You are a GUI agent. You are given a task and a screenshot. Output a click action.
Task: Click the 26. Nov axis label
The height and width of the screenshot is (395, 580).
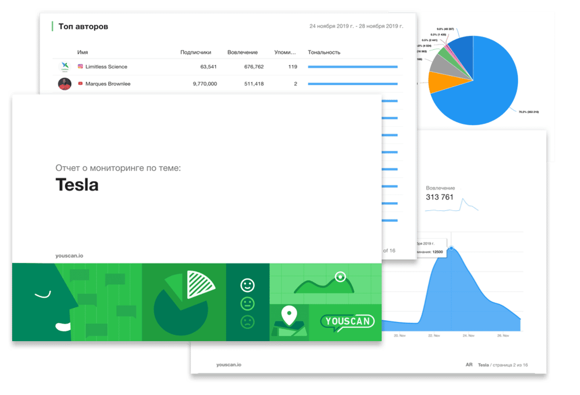pos(503,336)
